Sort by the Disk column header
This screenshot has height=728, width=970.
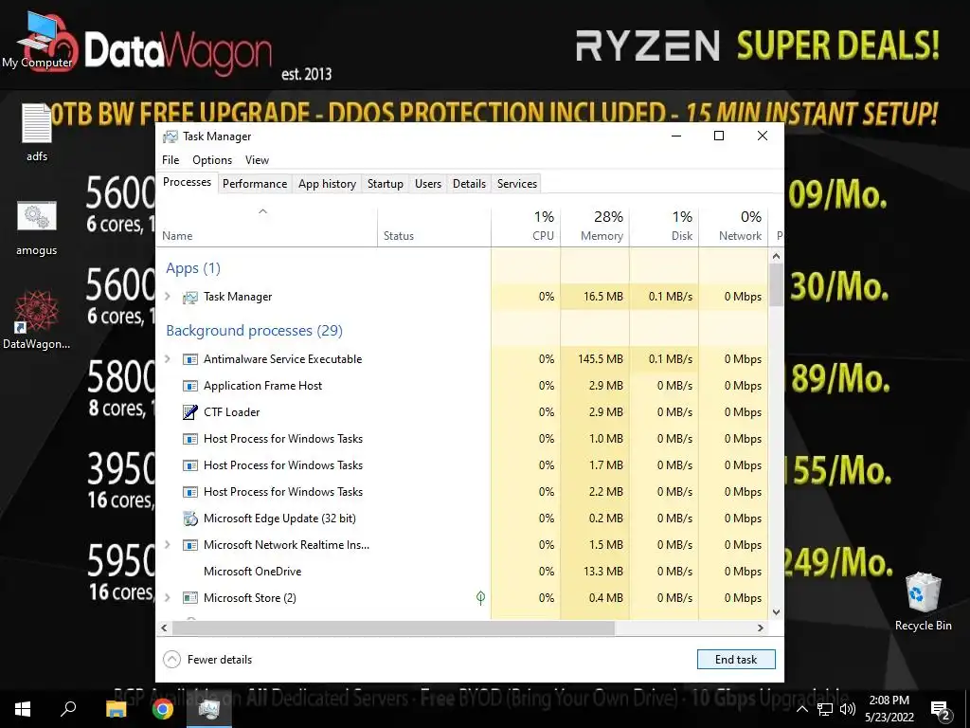(664, 227)
